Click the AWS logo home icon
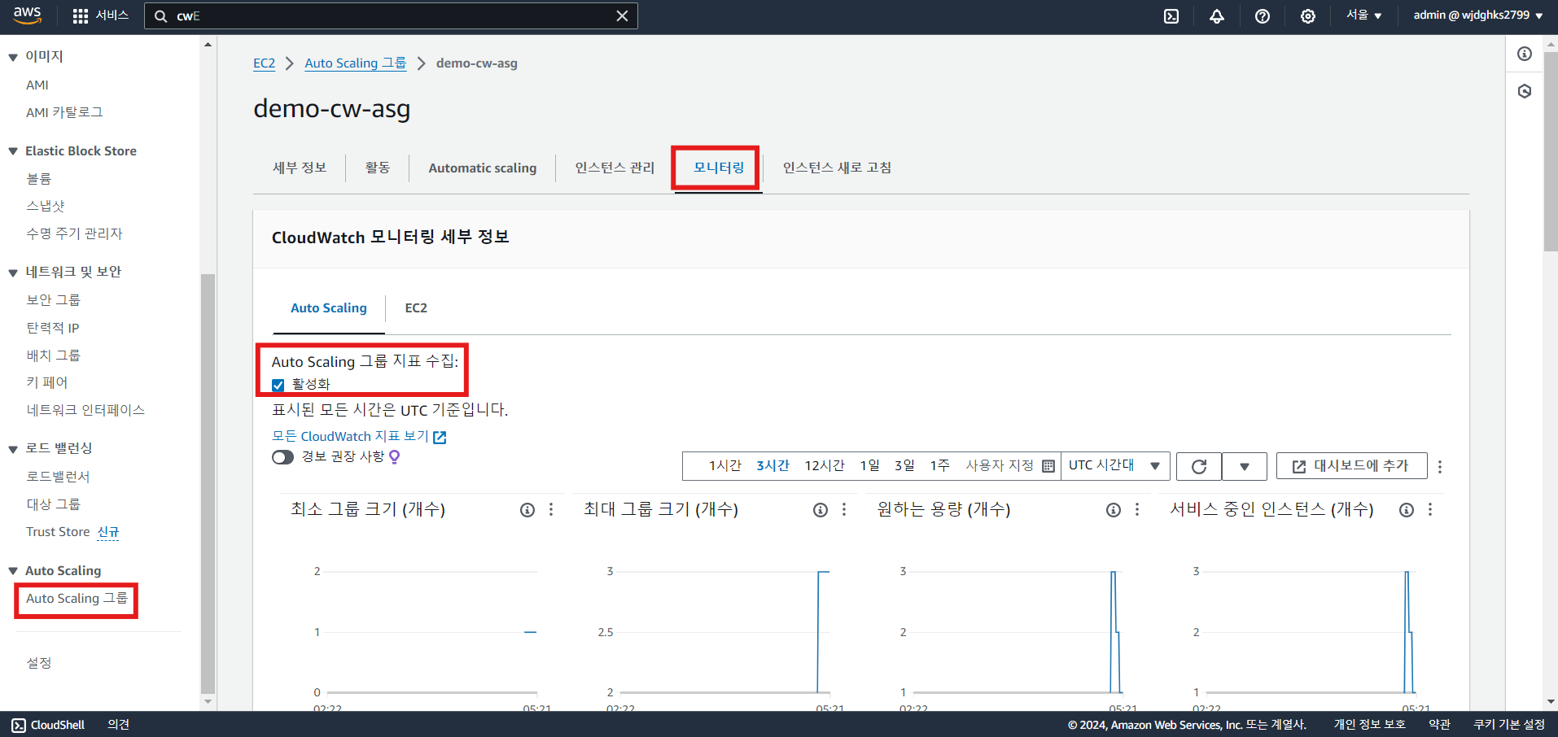 [x=27, y=15]
